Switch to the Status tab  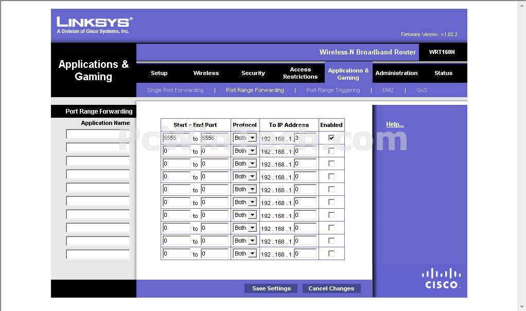pyautogui.click(x=444, y=73)
